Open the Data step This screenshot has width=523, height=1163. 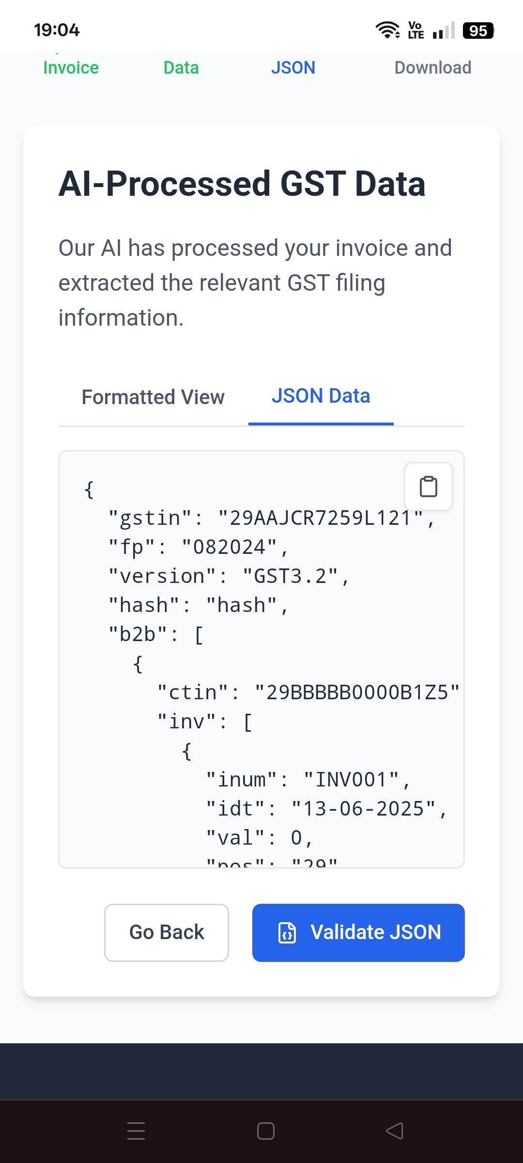[181, 68]
